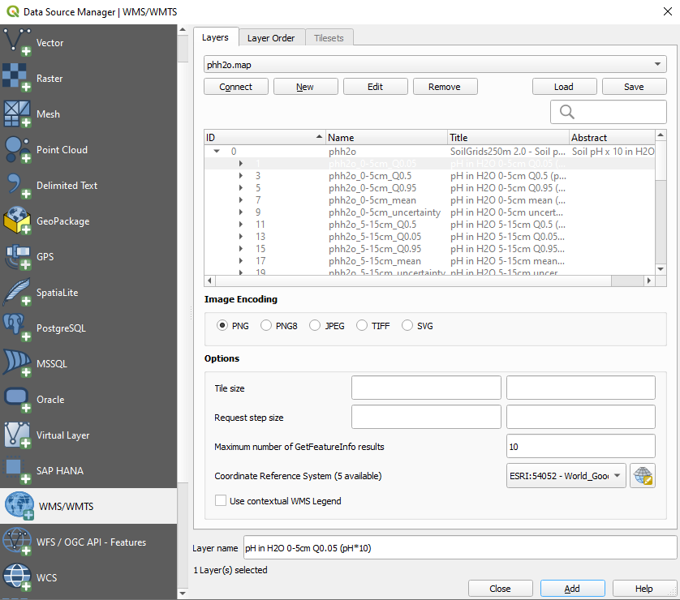Click the Layer name text field
The width and height of the screenshot is (680, 600).
pos(459,548)
